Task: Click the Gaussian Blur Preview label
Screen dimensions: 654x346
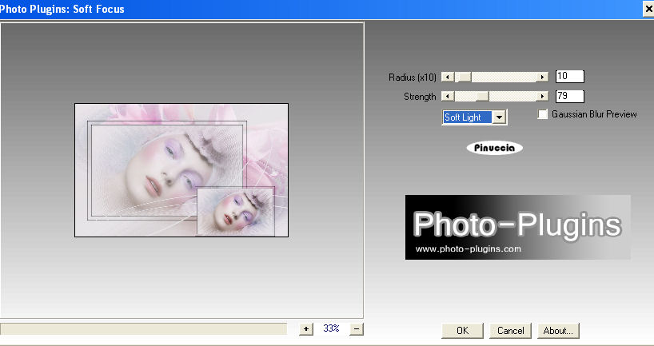Action: point(594,114)
